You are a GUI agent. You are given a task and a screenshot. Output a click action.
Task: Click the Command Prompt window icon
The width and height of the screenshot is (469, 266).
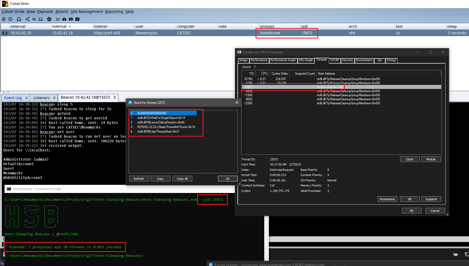pyautogui.click(x=9, y=189)
